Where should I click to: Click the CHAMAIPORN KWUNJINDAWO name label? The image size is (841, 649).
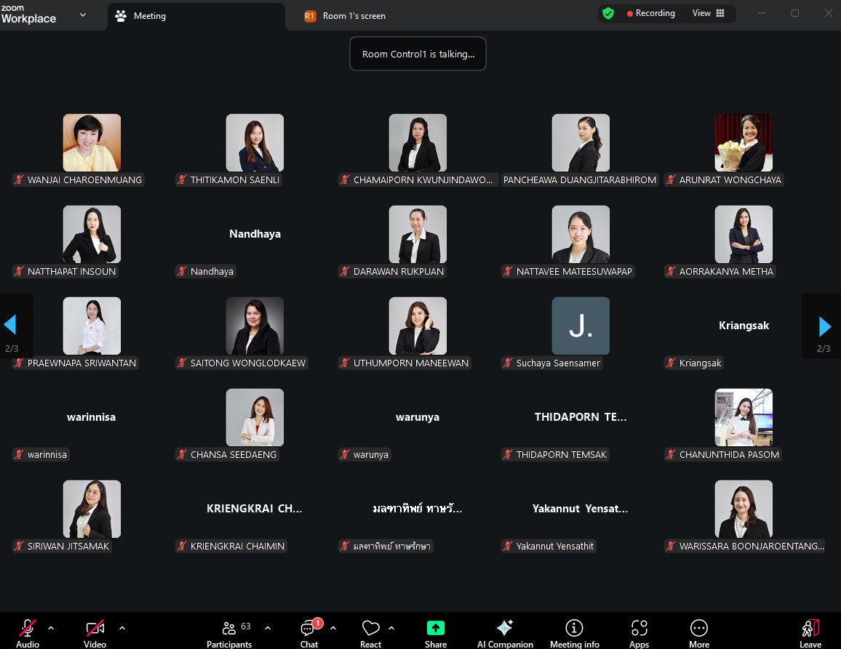[x=423, y=180]
